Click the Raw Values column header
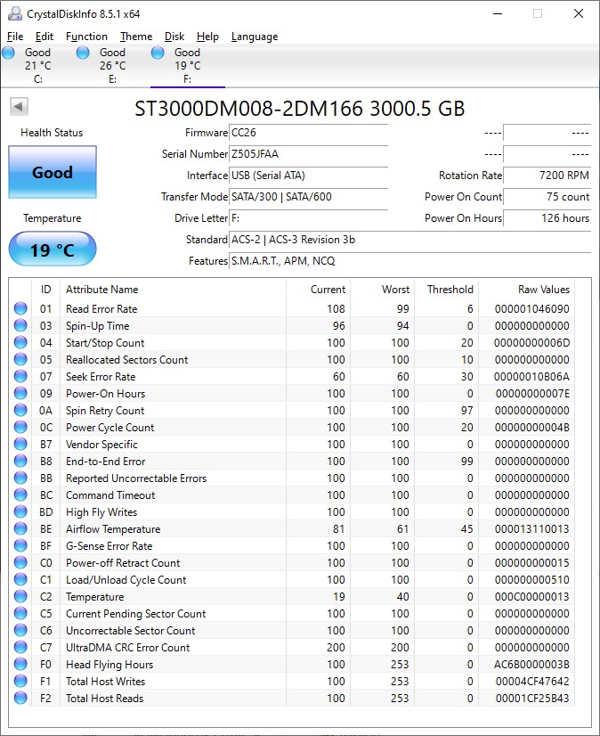 (543, 290)
